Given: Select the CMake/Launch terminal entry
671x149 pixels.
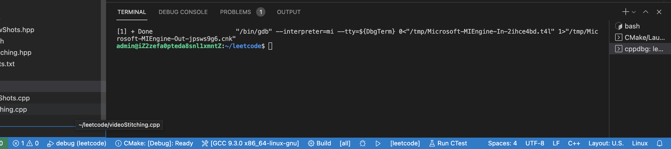Looking at the screenshot, I should click(x=640, y=38).
